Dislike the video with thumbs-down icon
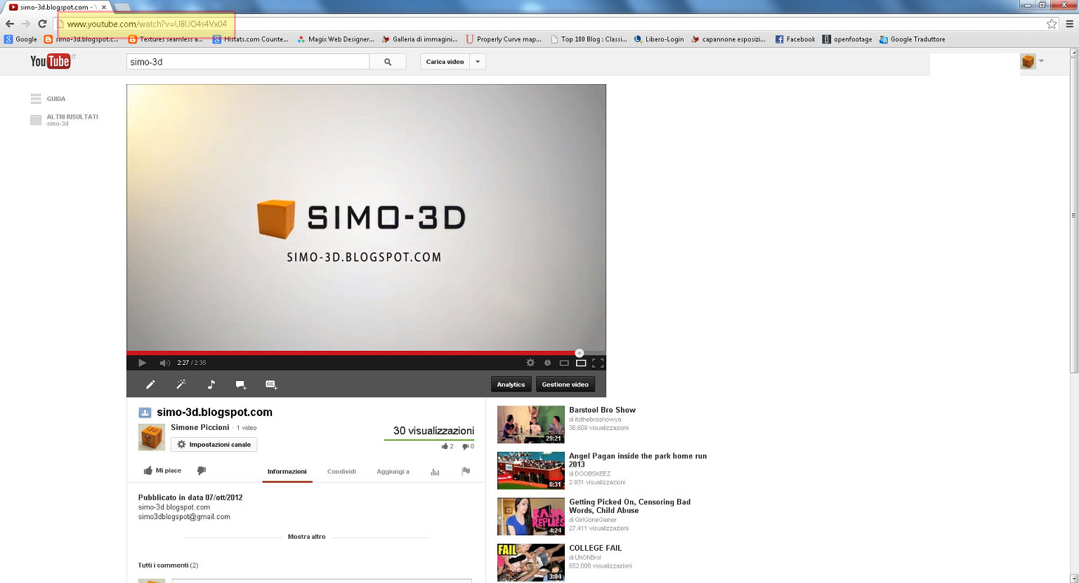 (202, 471)
